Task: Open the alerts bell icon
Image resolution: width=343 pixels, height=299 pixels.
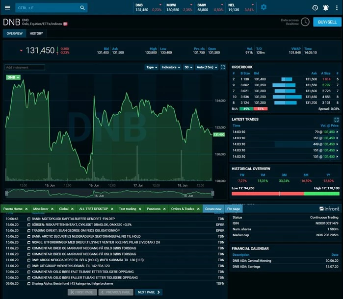Action: 326,8
